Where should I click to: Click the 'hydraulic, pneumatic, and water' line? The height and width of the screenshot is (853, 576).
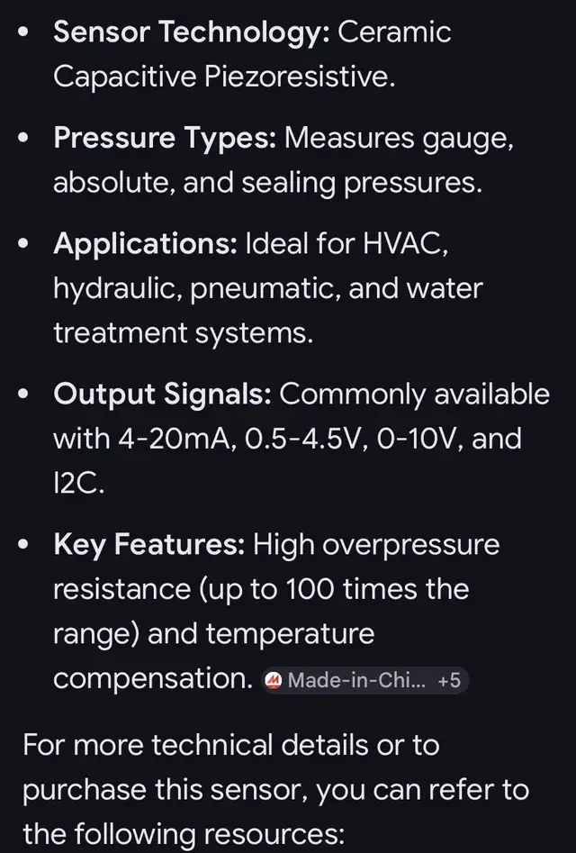coord(267,288)
